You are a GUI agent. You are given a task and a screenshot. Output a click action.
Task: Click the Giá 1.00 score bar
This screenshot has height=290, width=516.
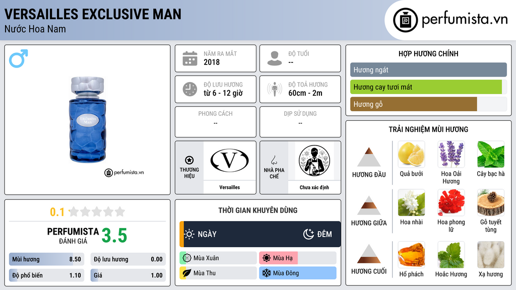click(x=128, y=275)
